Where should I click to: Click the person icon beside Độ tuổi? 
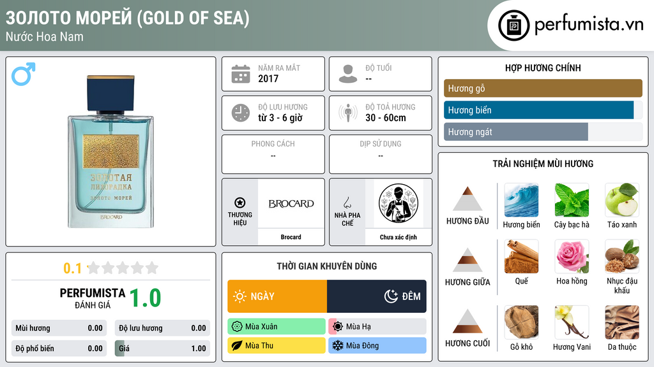click(x=348, y=74)
